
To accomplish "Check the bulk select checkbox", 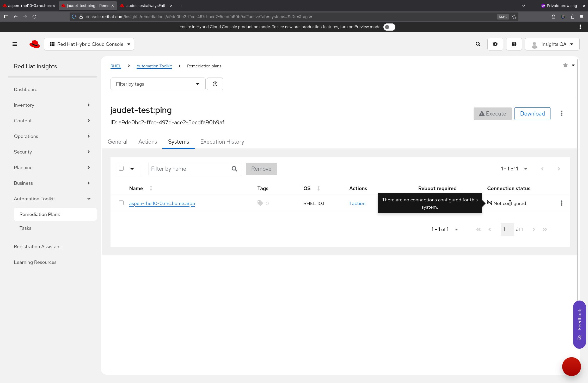I will pos(121,169).
